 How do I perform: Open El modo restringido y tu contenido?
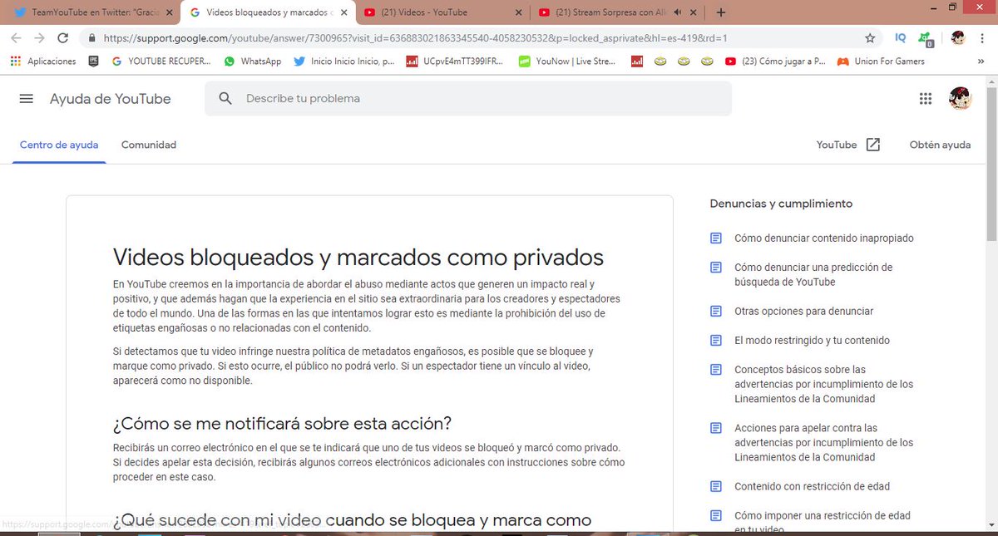tap(812, 340)
